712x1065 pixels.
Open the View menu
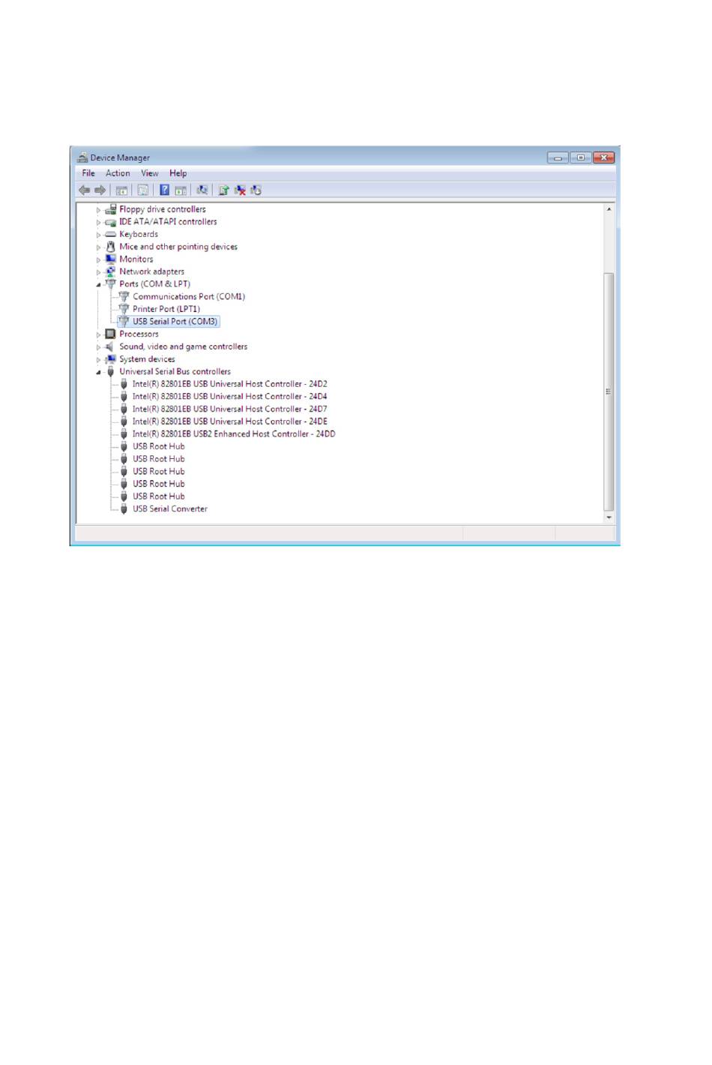pyautogui.click(x=150, y=173)
